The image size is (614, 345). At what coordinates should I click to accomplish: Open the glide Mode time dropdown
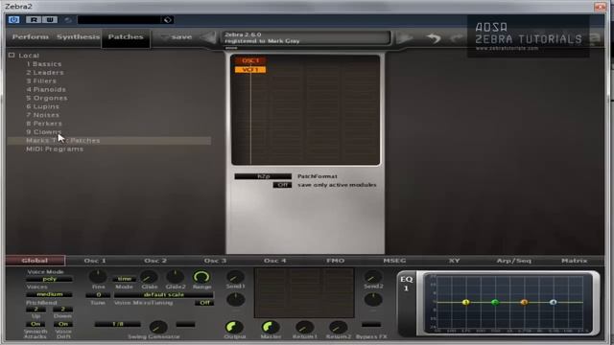[125, 279]
